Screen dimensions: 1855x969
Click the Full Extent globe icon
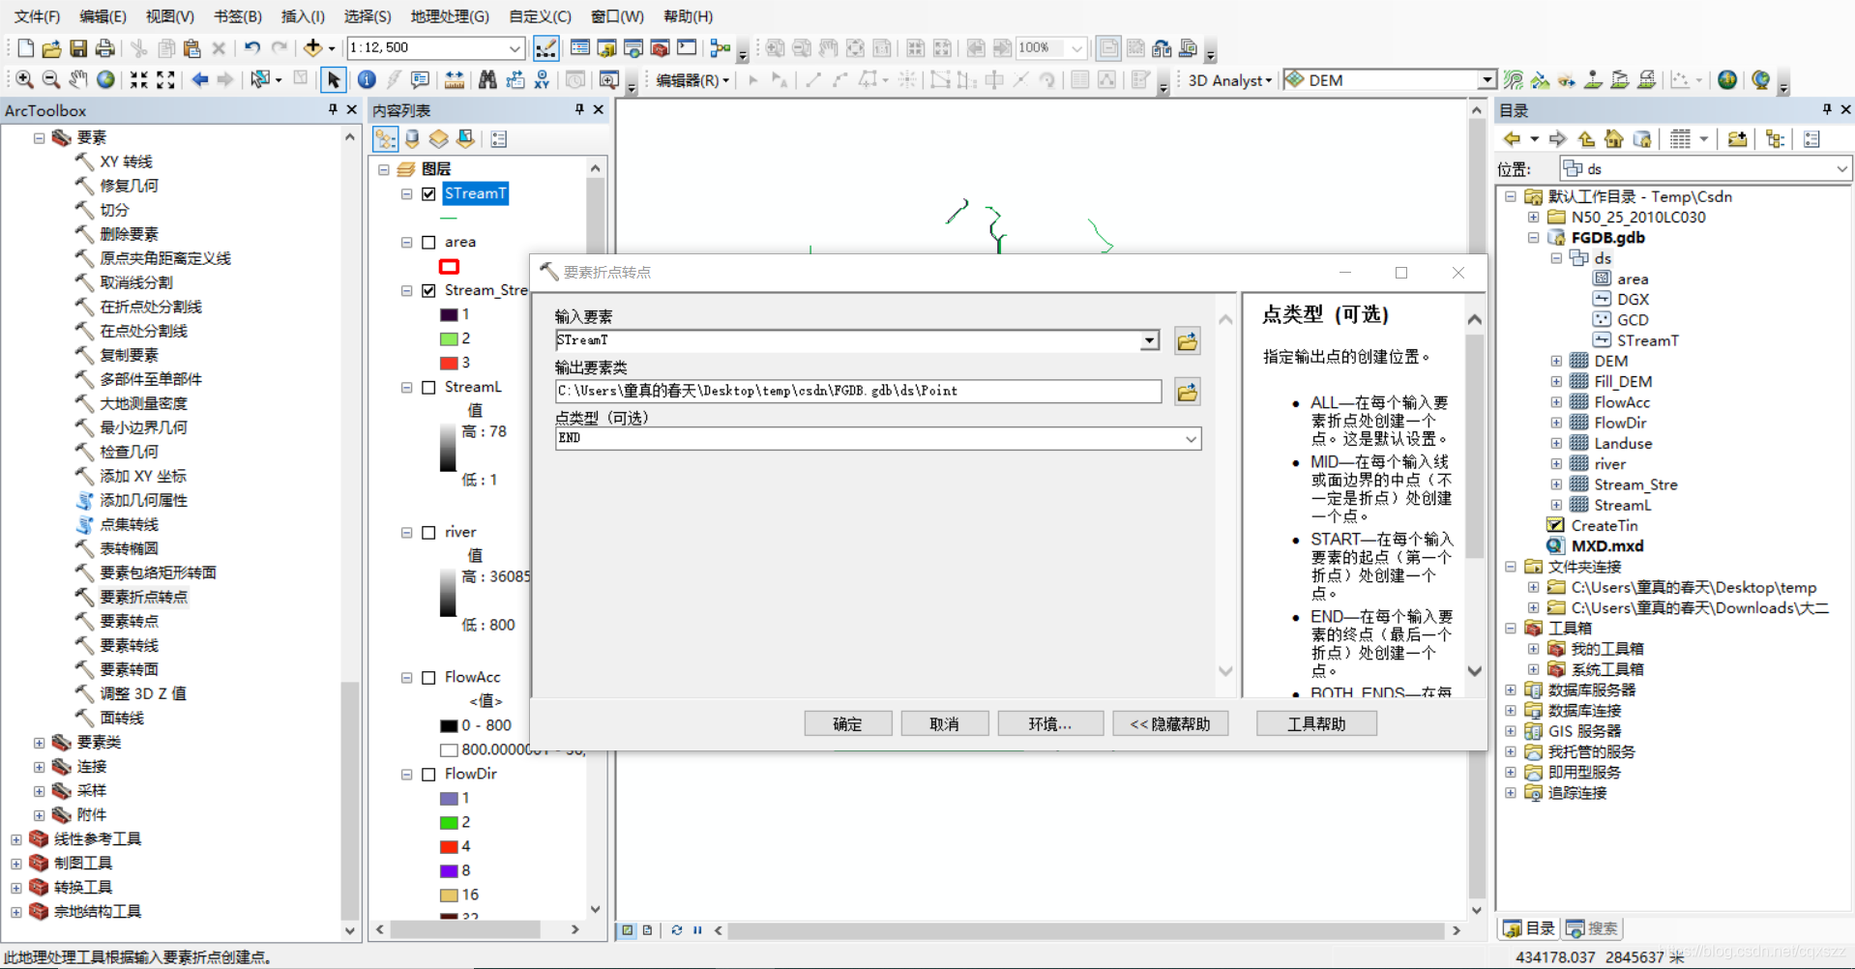[x=105, y=79]
